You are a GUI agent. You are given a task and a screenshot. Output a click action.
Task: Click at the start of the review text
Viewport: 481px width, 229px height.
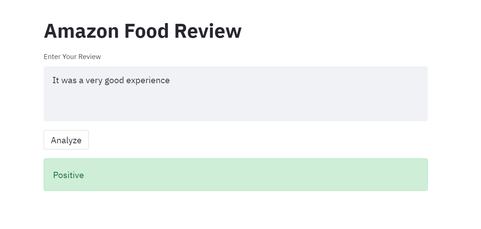pyautogui.click(x=54, y=80)
